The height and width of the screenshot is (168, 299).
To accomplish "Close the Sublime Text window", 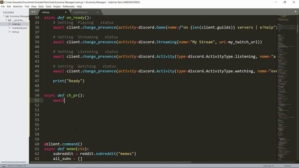I will coord(294,2).
